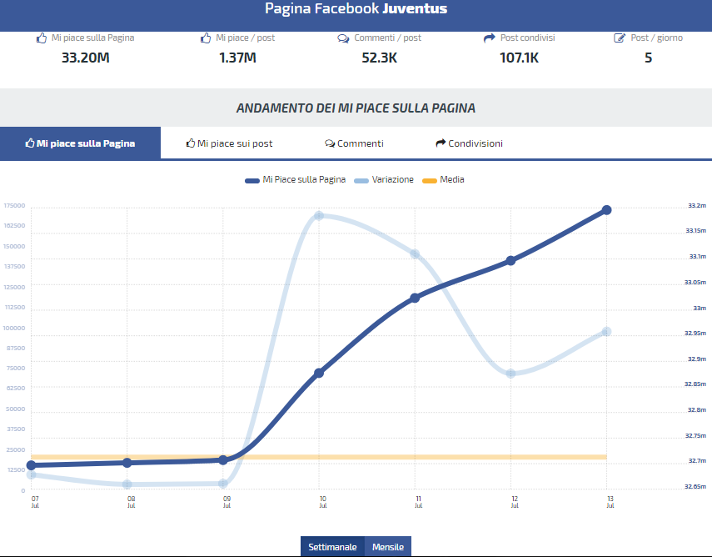Click thumbs-up icon in Mi piace sui post tab
This screenshot has width=712, height=557.
[191, 143]
